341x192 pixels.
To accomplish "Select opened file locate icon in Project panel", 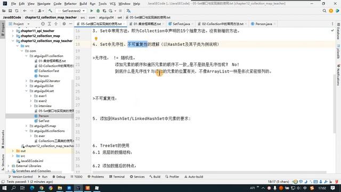I will (43, 23).
